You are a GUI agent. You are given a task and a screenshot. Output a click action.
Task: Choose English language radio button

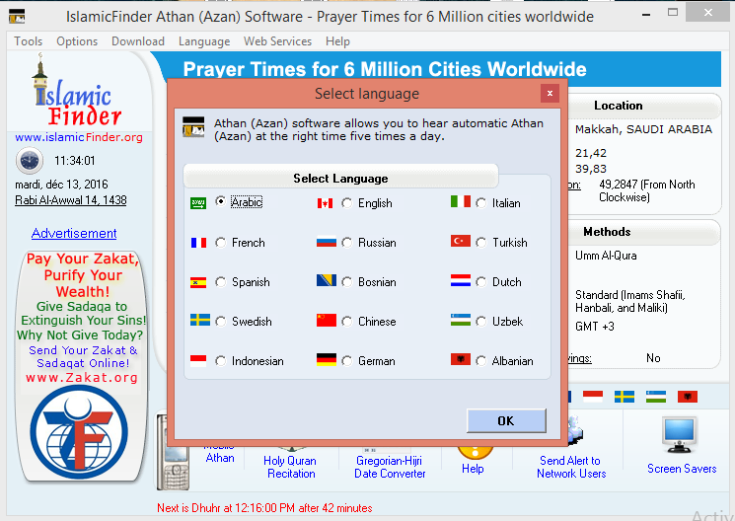pos(347,203)
